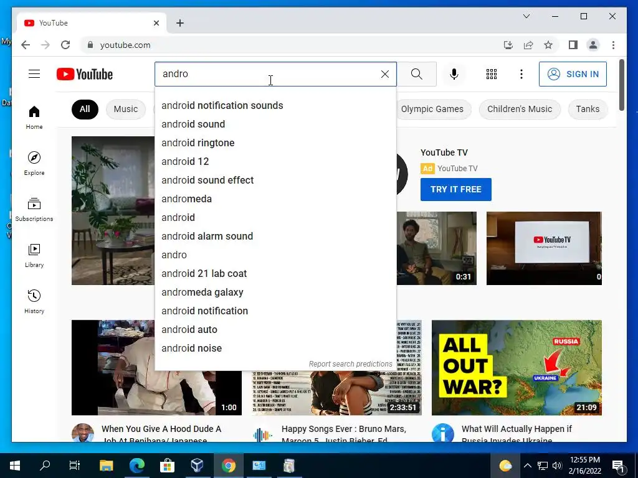Open Library in the sidebar
Viewport: 638px width, 478px height.
(x=34, y=256)
